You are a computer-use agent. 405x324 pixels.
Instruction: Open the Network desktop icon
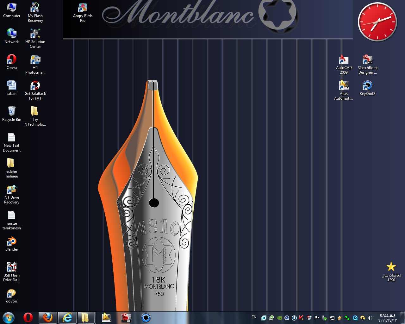coord(12,36)
